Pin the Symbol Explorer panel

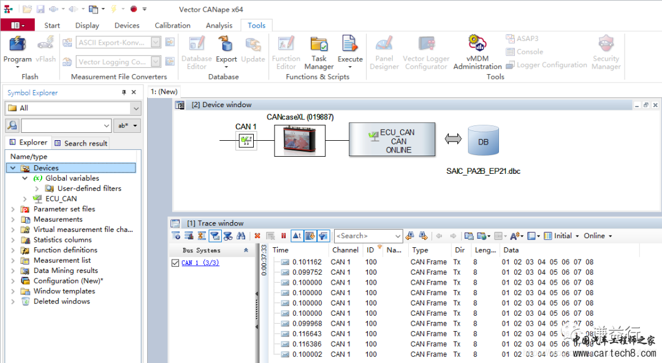(x=124, y=92)
